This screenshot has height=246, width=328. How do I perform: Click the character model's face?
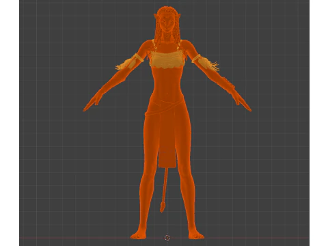[167, 23]
